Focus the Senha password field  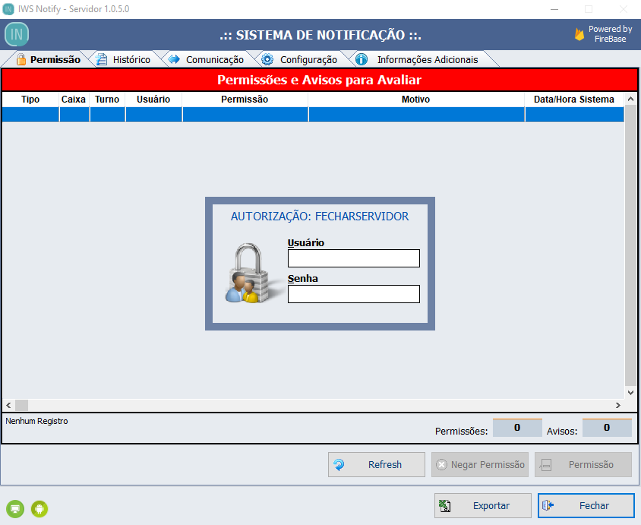(x=353, y=294)
